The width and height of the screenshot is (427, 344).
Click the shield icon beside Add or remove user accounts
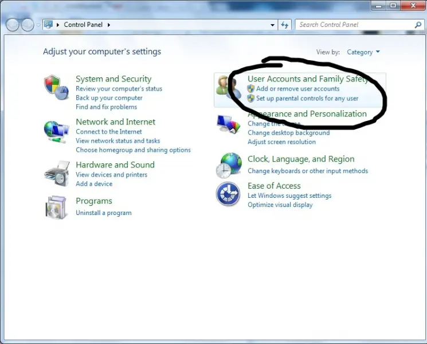[251, 88]
